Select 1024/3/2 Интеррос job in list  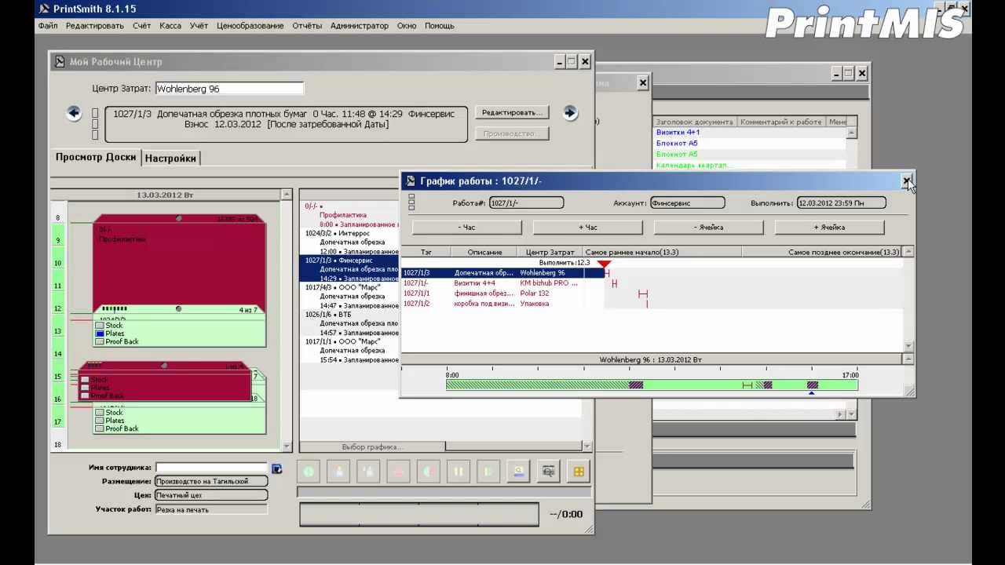coord(351,242)
